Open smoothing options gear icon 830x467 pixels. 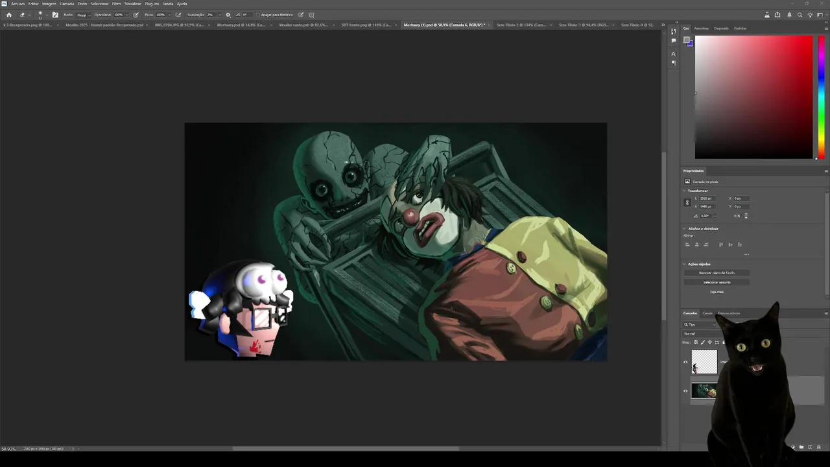(228, 14)
